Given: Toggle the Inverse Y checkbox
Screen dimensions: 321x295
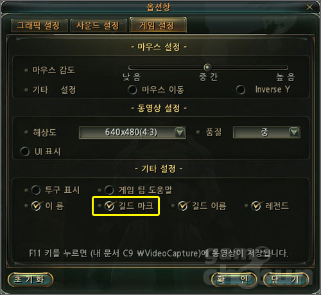Looking at the screenshot, I should [241, 89].
